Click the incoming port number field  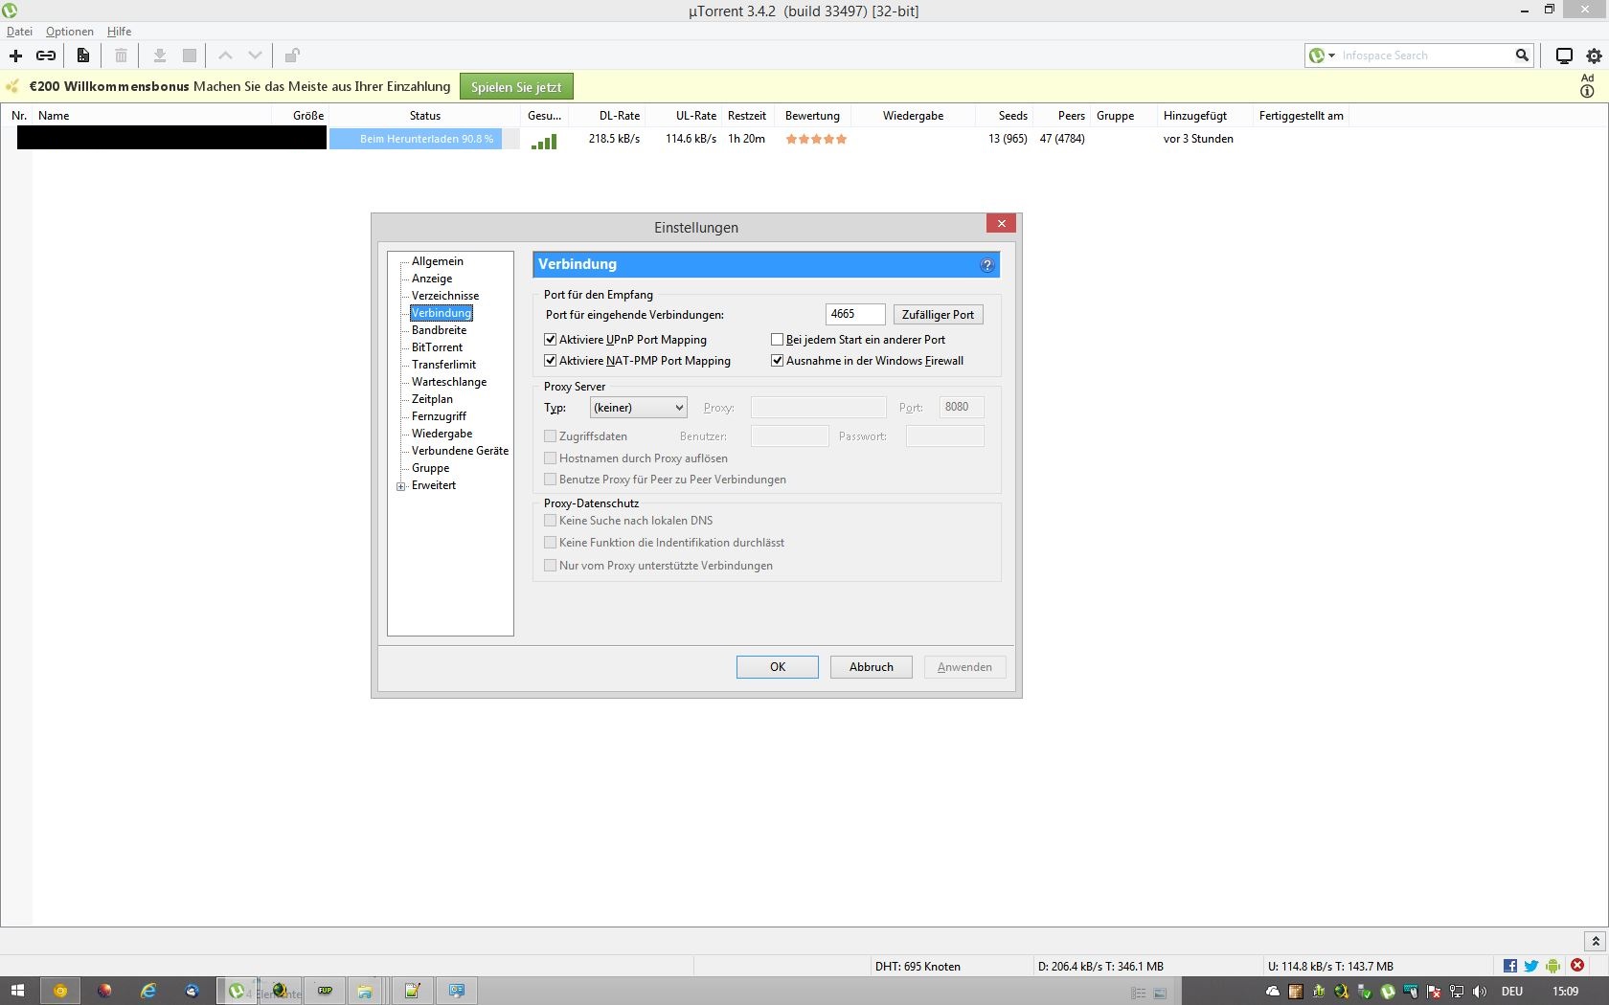(855, 314)
